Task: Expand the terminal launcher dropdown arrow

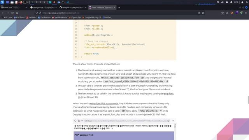Action: [28, 2]
